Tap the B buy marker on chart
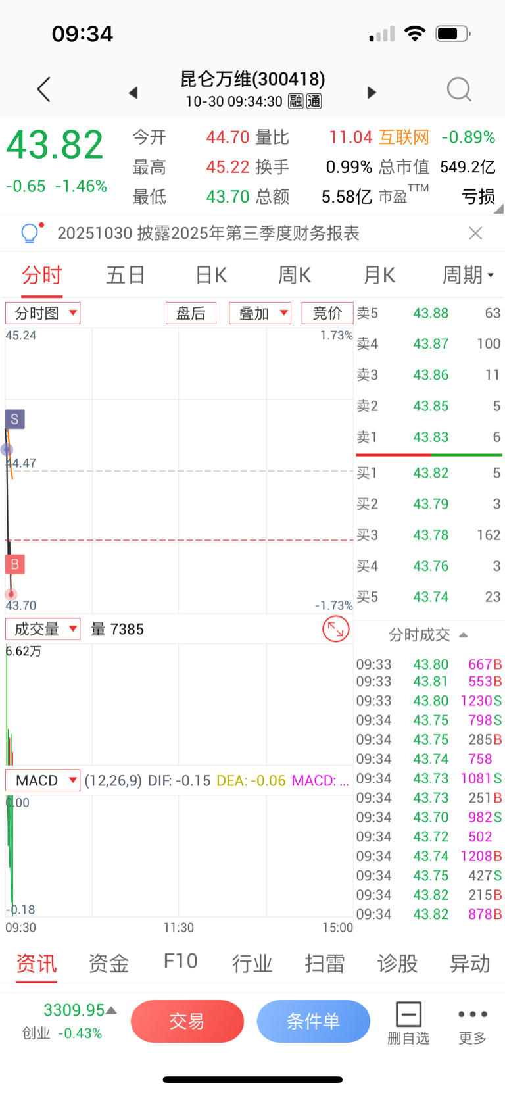Image resolution: width=505 pixels, height=1094 pixels. point(14,564)
